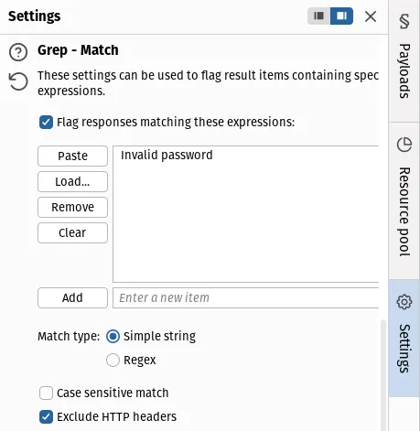Click the Remove button
This screenshot has height=431, width=420.
72,207
